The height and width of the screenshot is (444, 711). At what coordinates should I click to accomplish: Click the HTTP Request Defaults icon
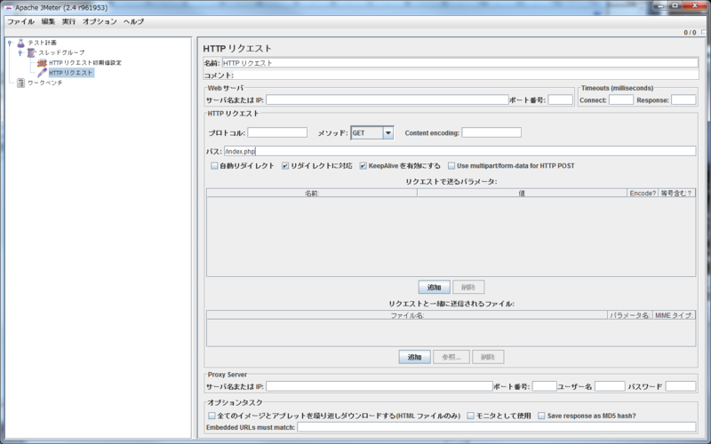42,63
